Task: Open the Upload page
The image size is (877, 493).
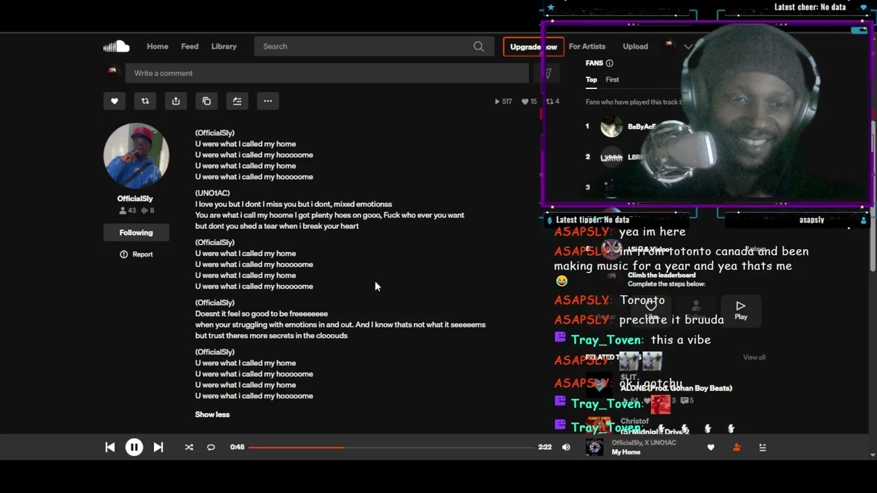Action: [635, 47]
